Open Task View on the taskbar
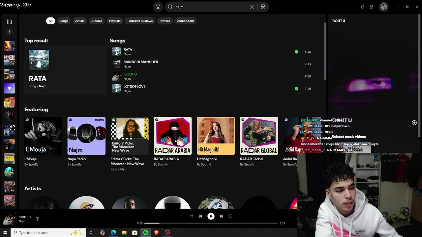 [x=92, y=233]
